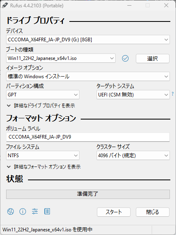Expand 詳細なドライブ プロパティを表示

[41, 106]
